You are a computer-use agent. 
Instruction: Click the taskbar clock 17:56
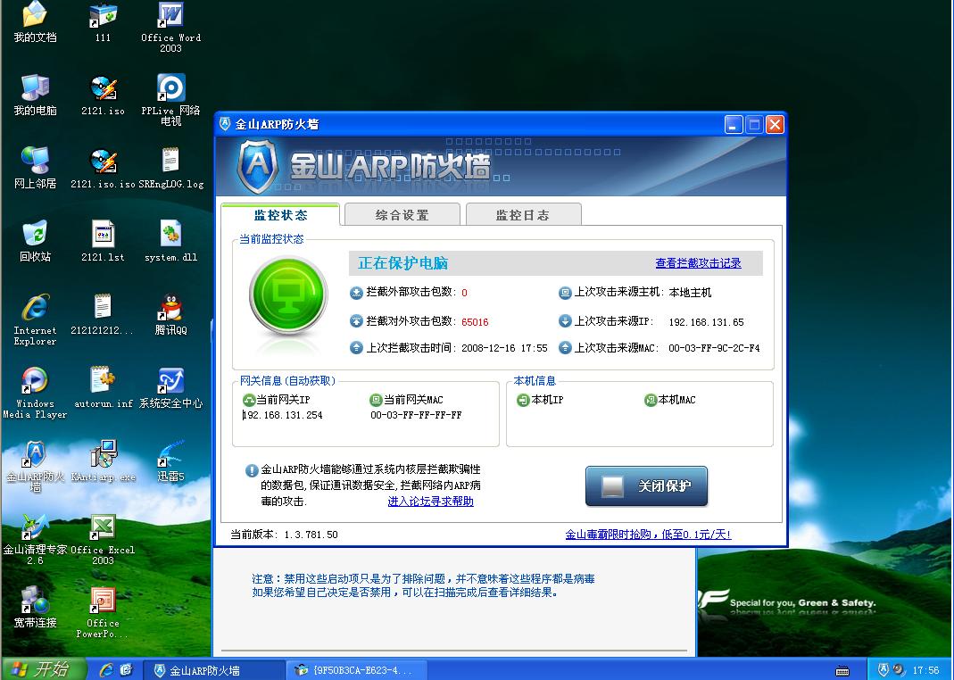(x=925, y=669)
